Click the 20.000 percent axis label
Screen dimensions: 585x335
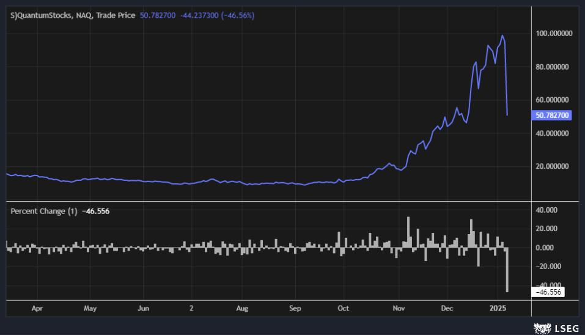point(546,229)
